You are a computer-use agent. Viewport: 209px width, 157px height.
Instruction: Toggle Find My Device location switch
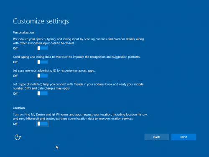click(x=43, y=124)
